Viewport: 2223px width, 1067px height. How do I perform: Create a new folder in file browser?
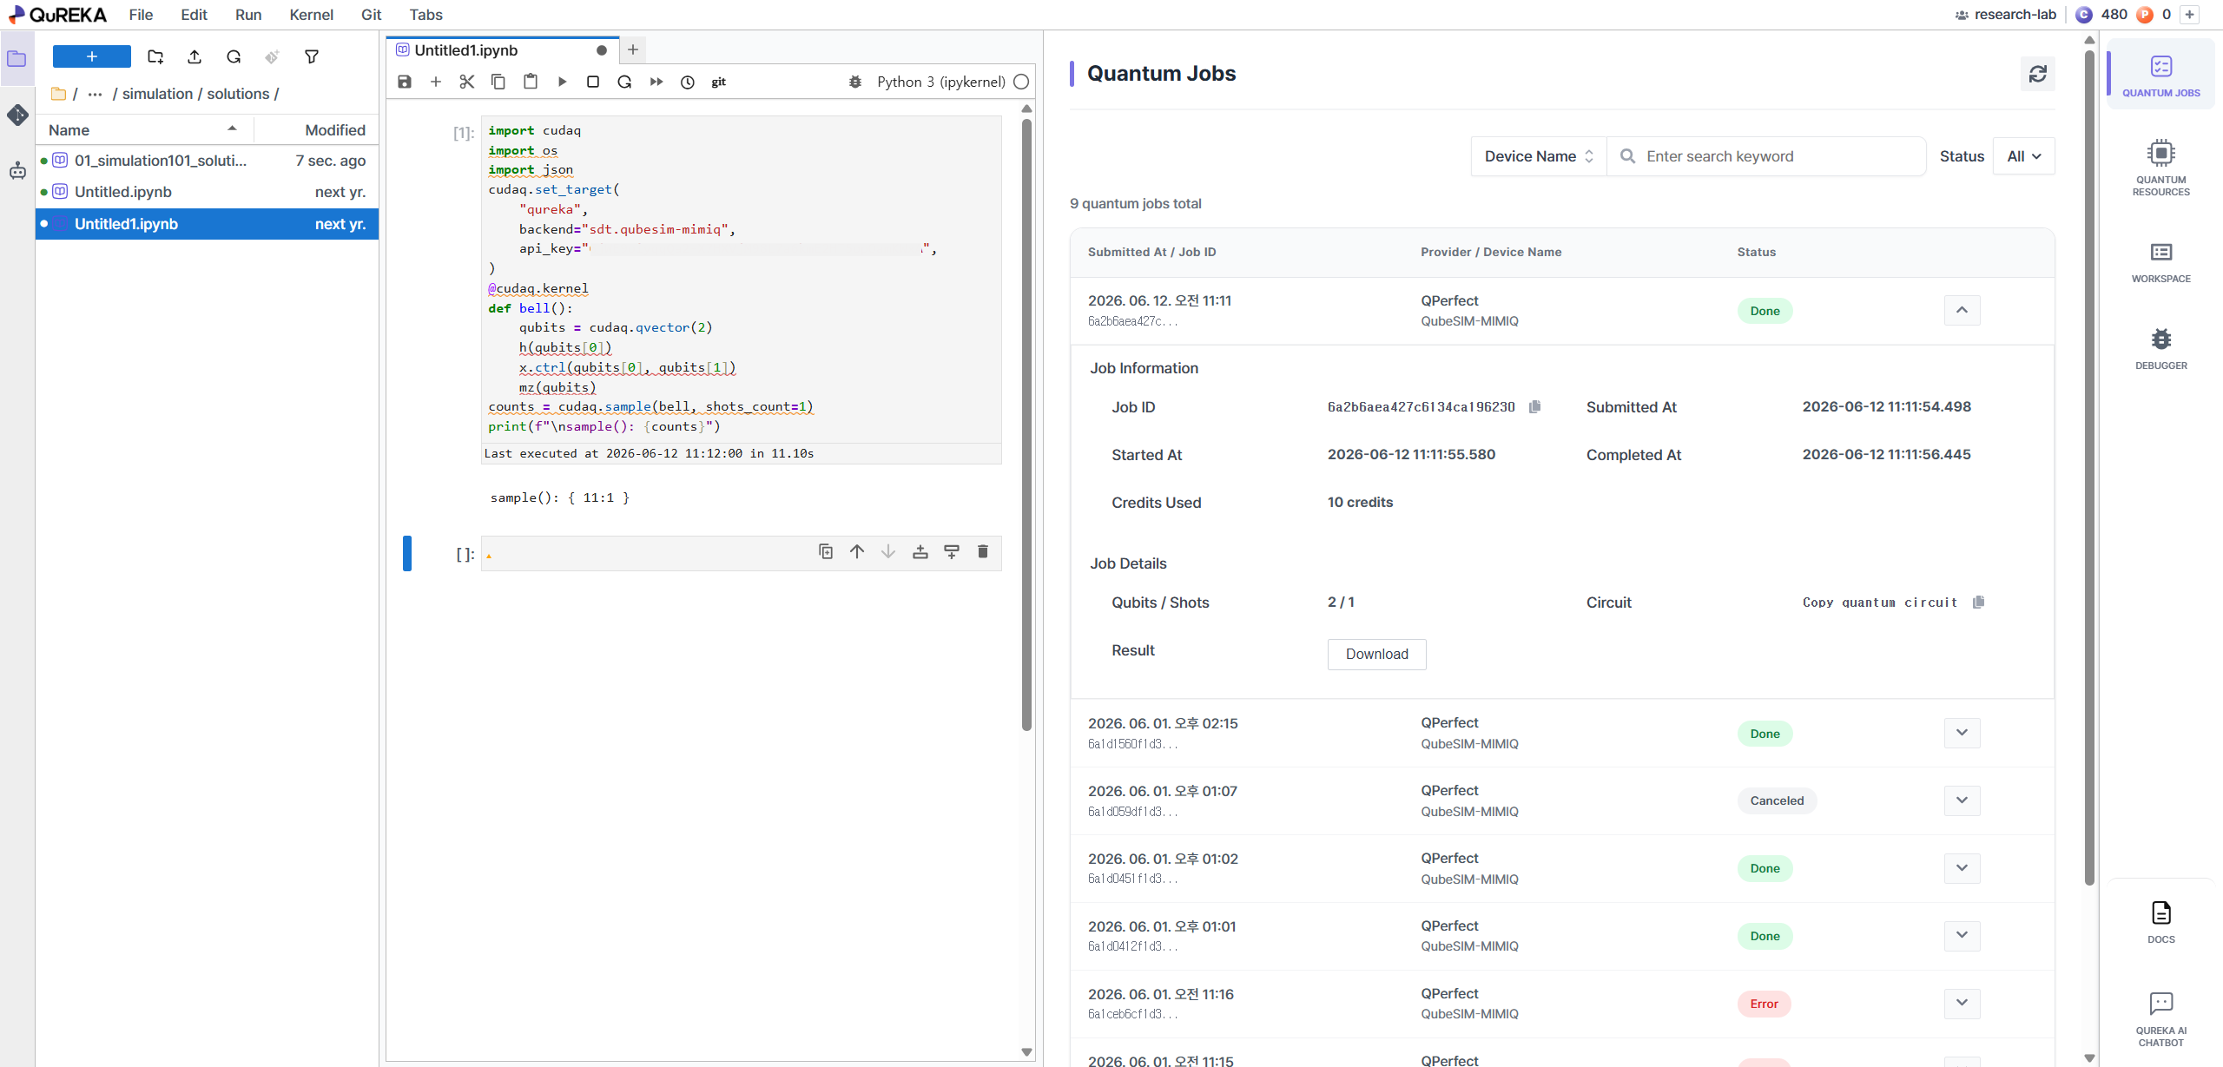155,57
